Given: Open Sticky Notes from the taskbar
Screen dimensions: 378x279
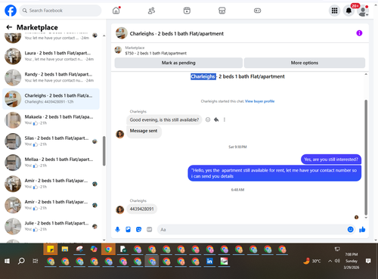Looking at the screenshot, I should [51, 250].
